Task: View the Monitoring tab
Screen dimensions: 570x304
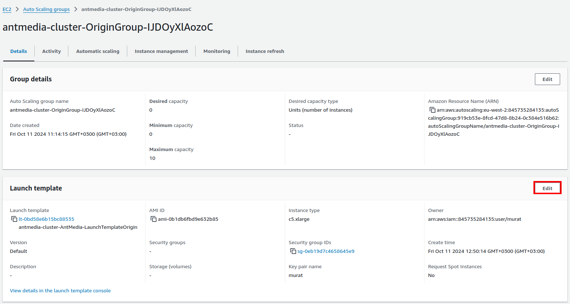Action: 217,51
